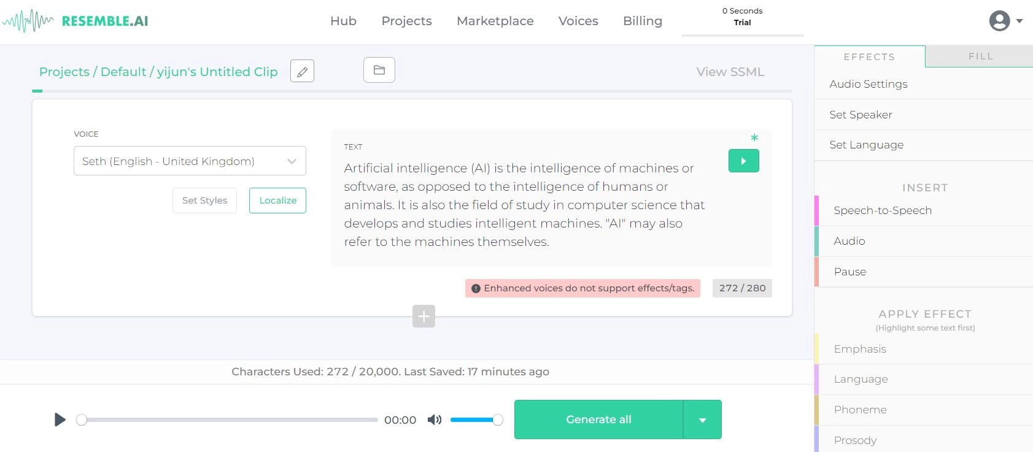Image resolution: width=1033 pixels, height=452 pixels.
Task: Open View SSML
Action: point(730,72)
